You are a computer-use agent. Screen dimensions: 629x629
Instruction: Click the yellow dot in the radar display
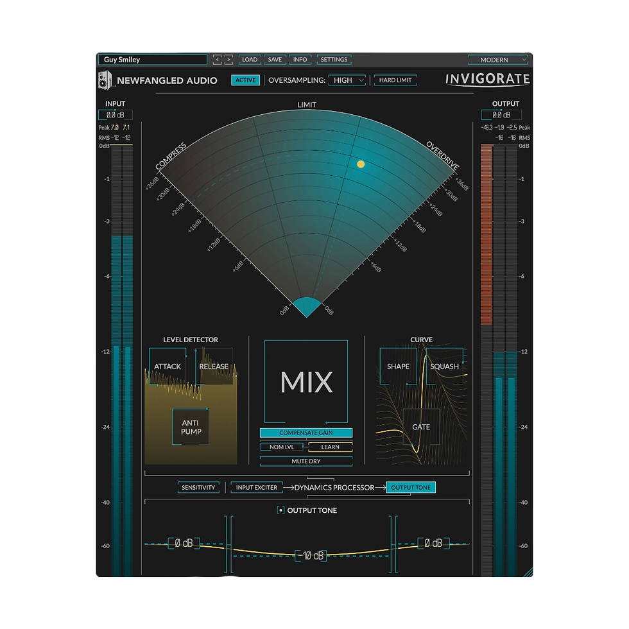(x=361, y=164)
